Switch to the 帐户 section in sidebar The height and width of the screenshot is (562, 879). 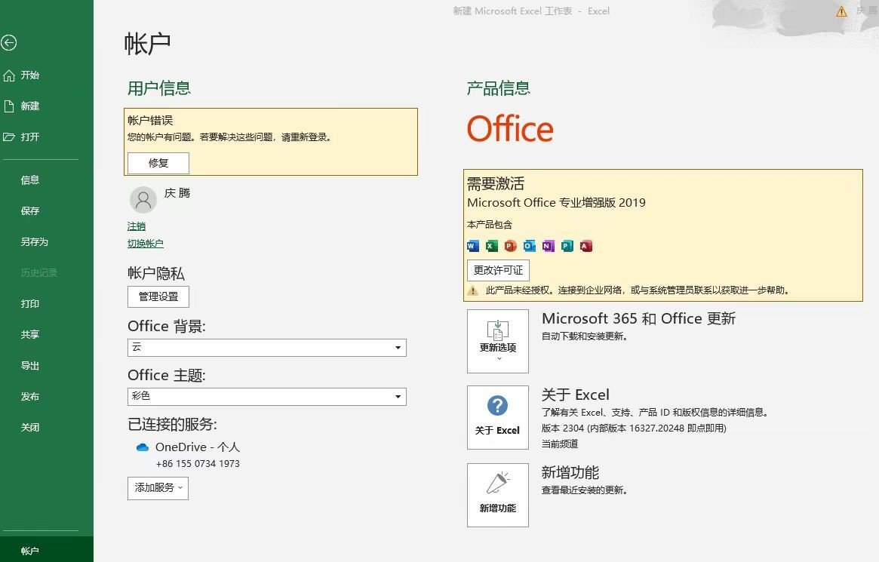(x=30, y=549)
